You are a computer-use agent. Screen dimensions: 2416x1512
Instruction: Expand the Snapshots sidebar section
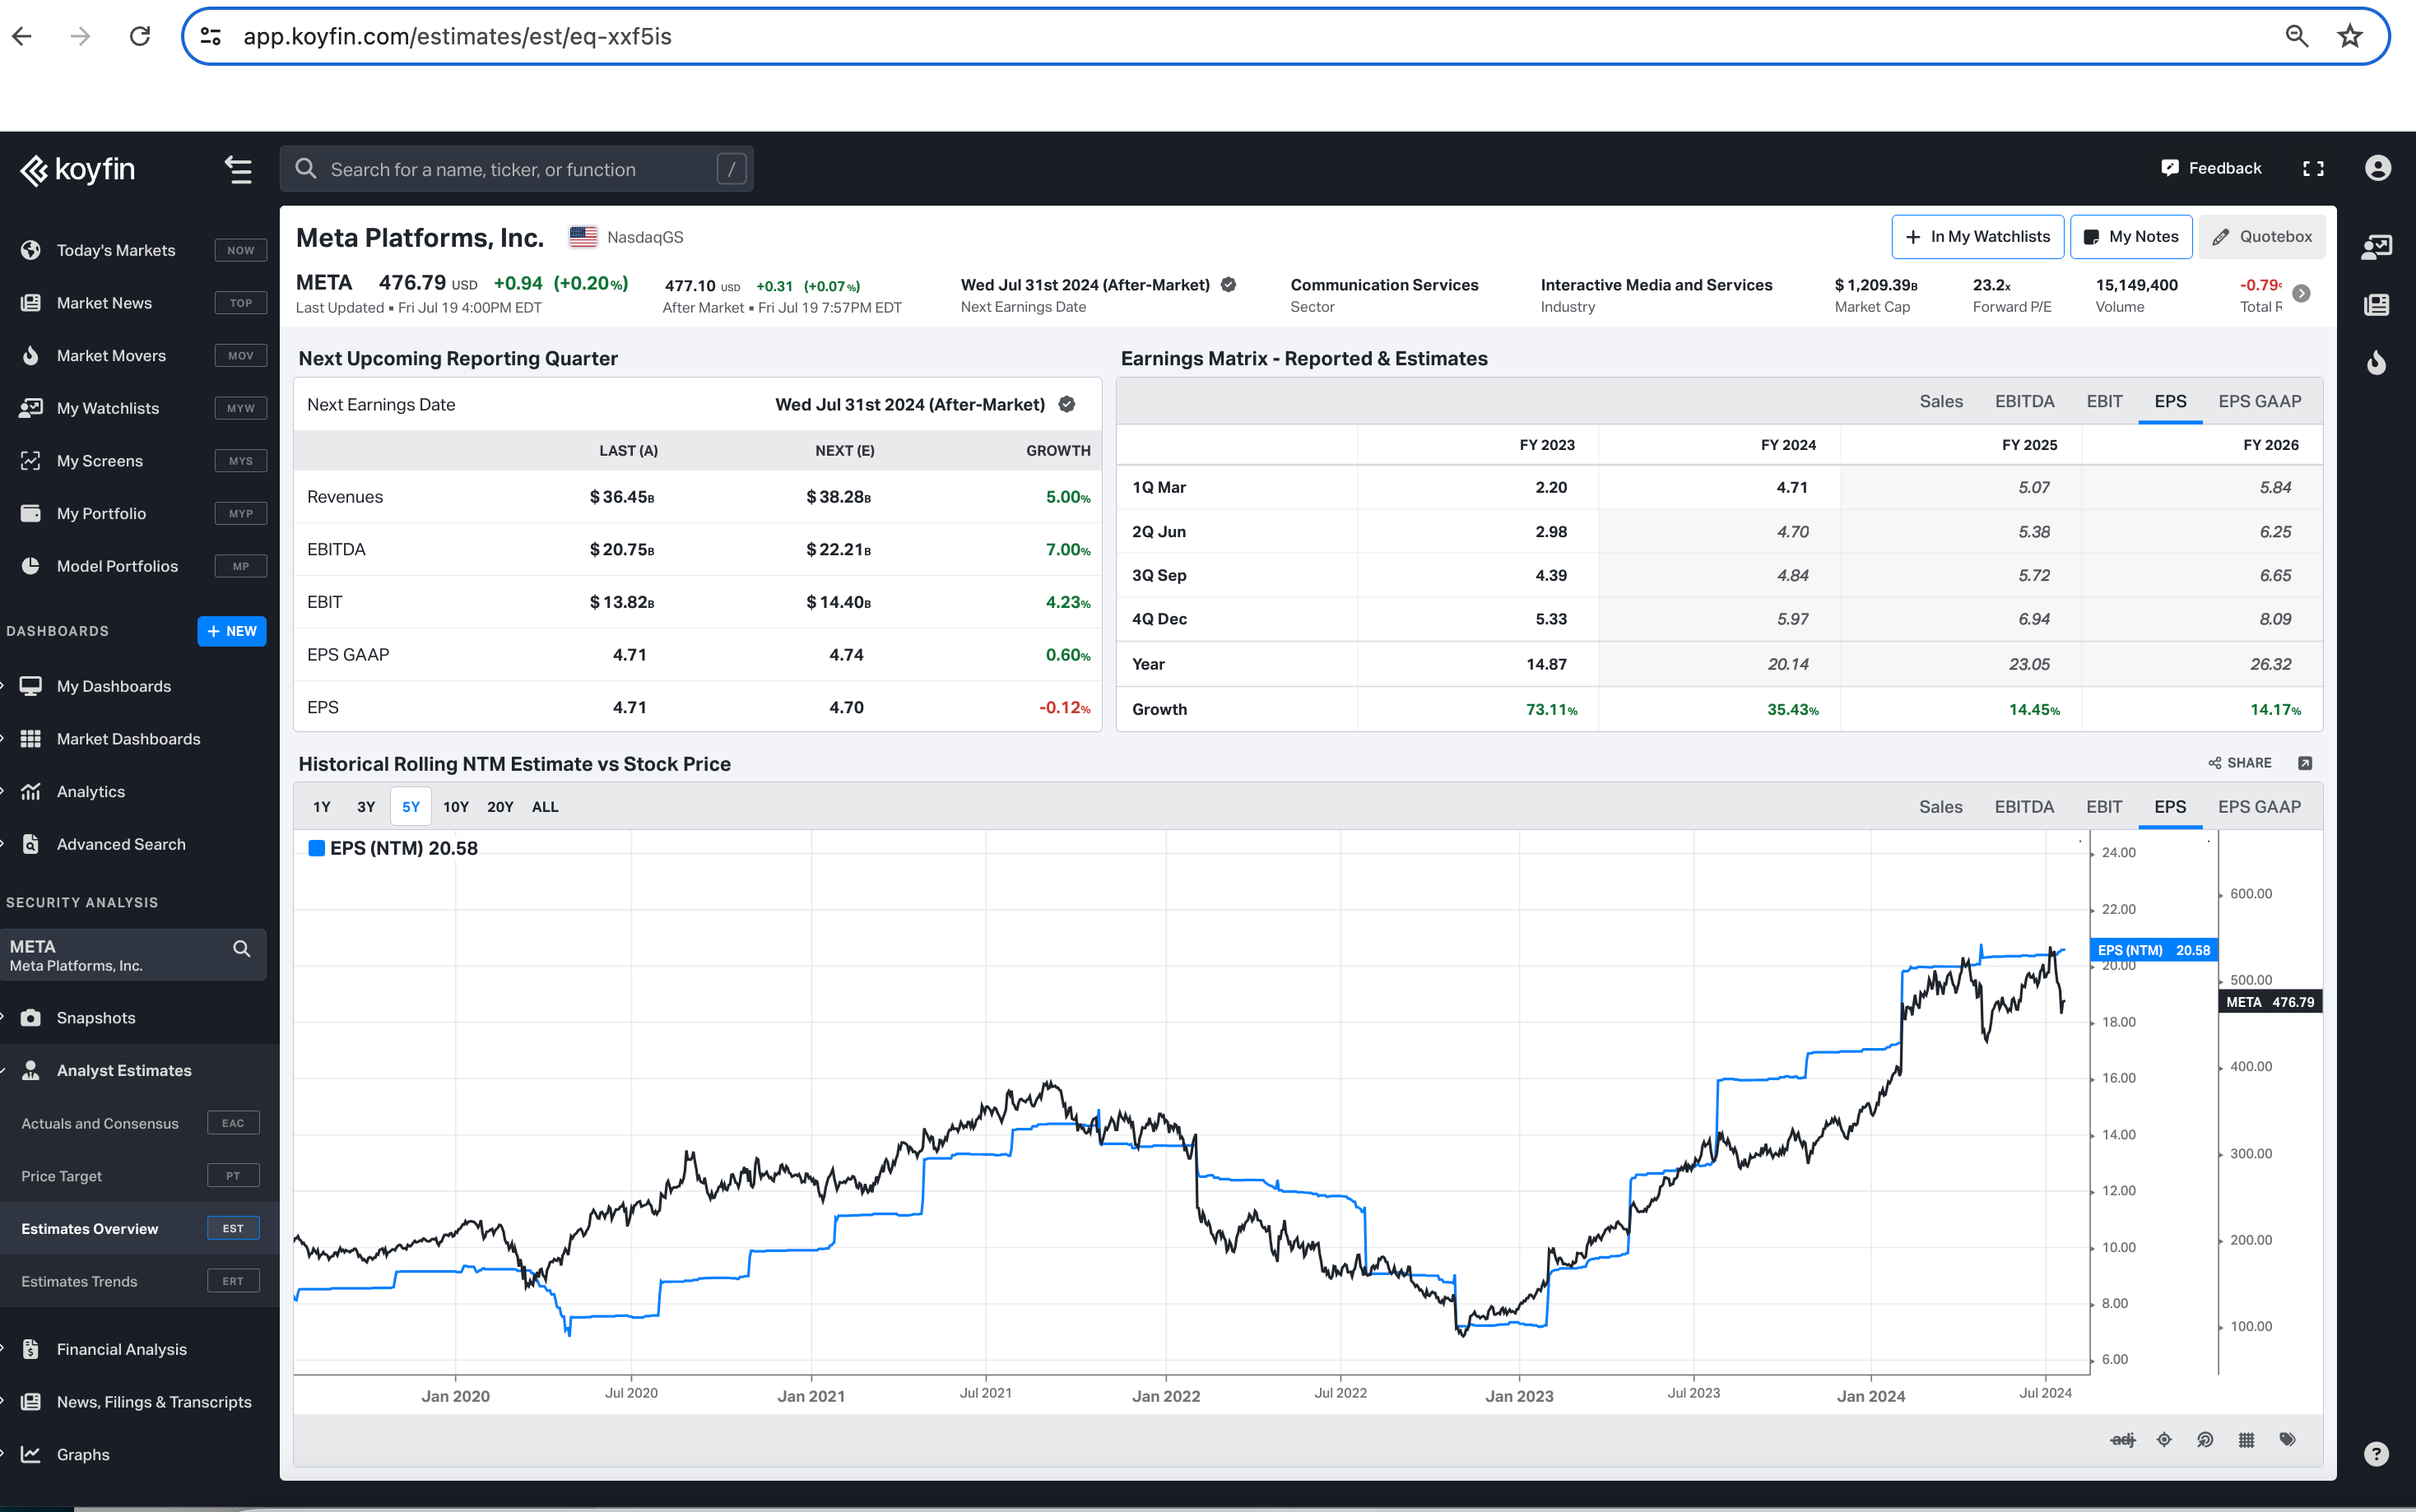(96, 1018)
